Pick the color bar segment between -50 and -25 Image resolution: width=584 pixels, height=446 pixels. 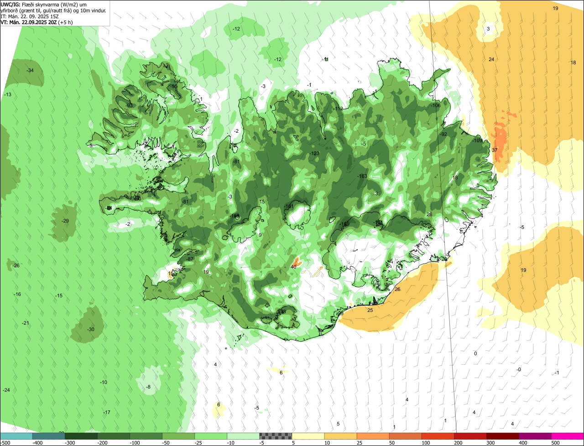(x=178, y=436)
